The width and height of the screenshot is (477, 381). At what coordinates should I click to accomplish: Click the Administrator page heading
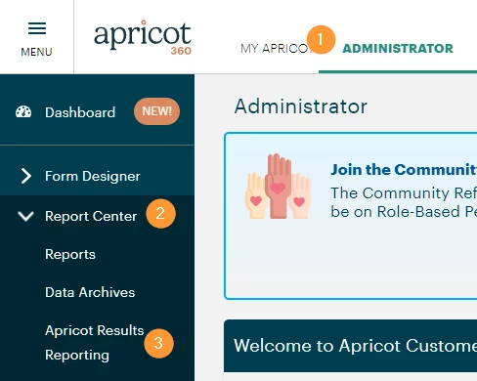[301, 106]
